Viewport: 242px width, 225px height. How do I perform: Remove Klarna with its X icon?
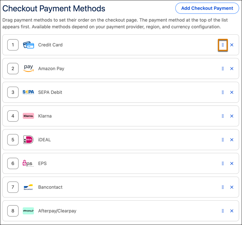tap(232, 116)
